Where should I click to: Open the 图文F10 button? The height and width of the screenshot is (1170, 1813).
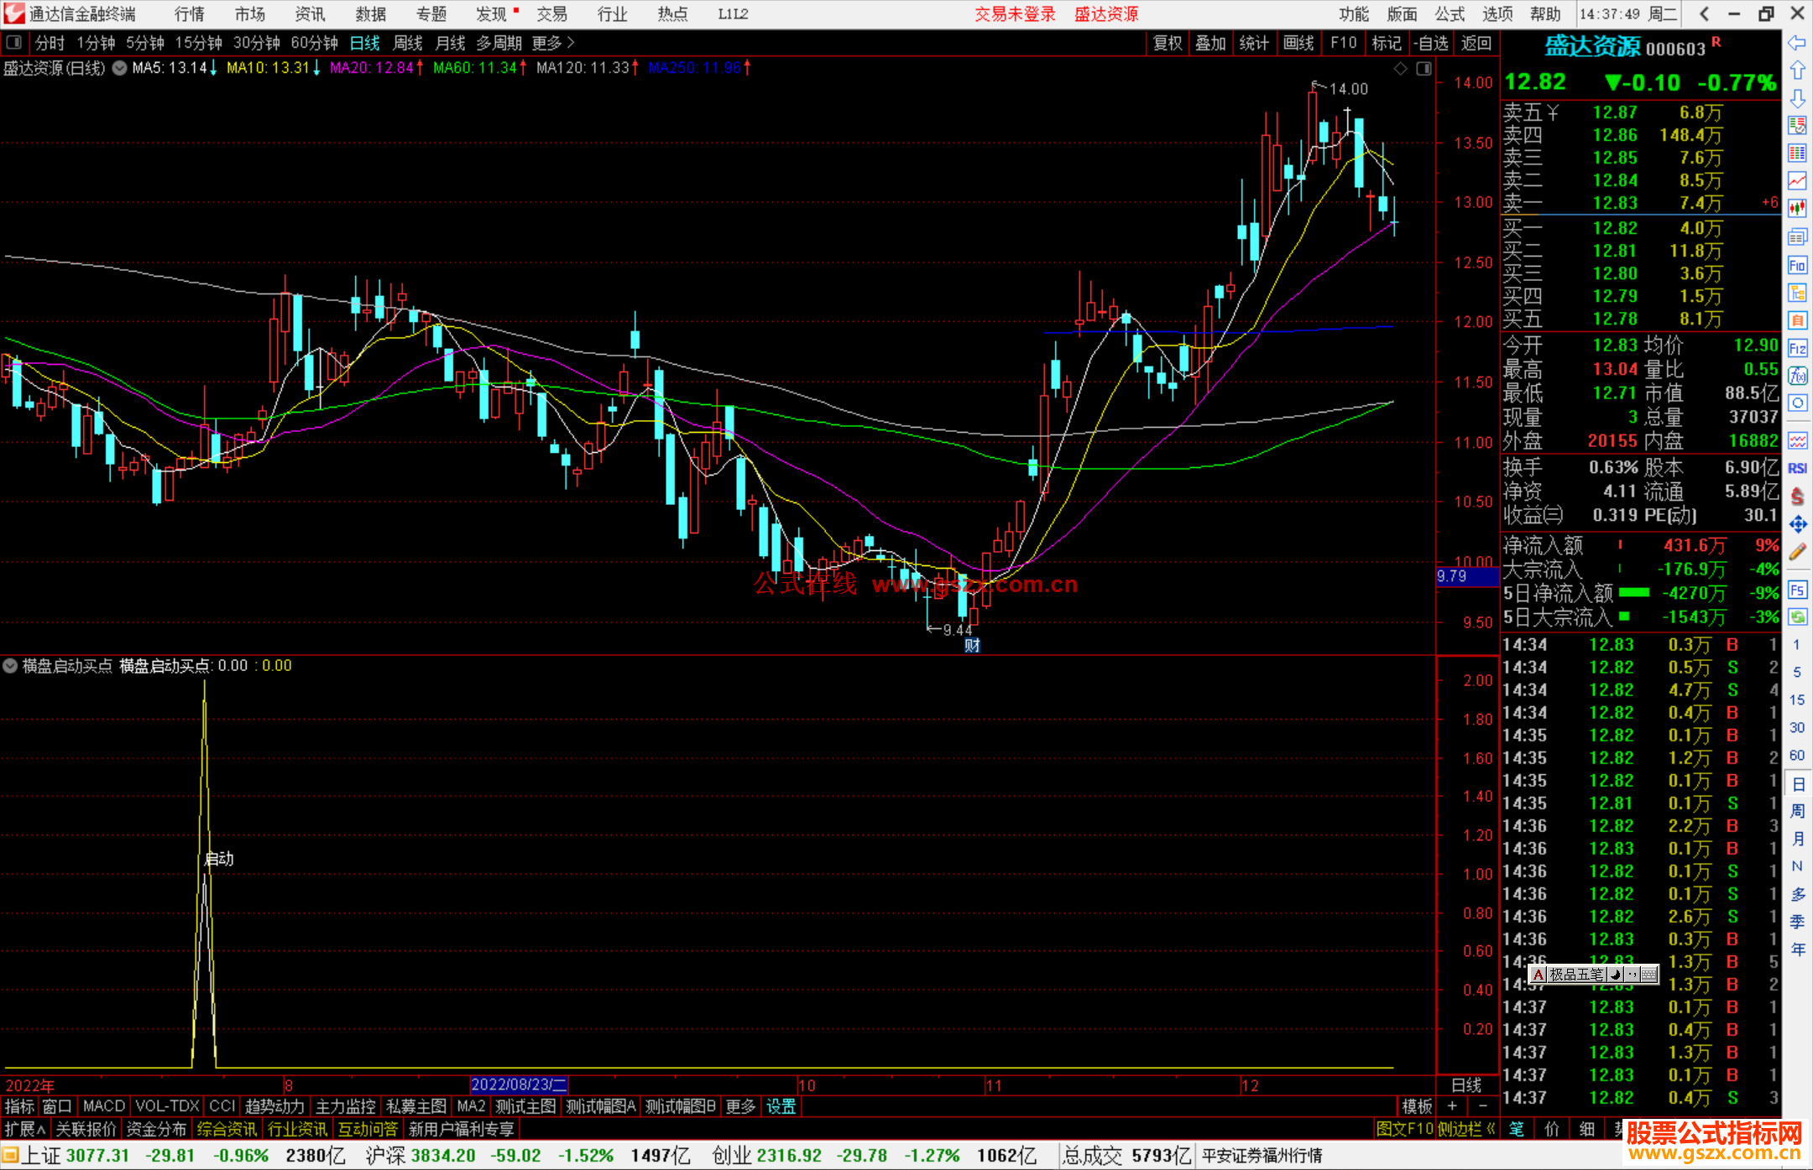click(x=1404, y=1129)
